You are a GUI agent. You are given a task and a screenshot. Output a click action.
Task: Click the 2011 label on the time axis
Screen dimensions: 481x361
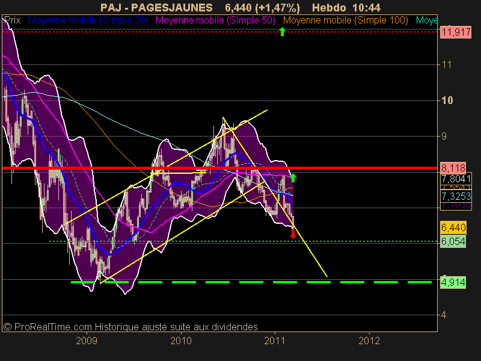coord(275,341)
